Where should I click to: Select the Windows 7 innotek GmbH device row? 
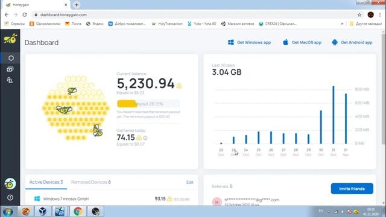[112, 199]
